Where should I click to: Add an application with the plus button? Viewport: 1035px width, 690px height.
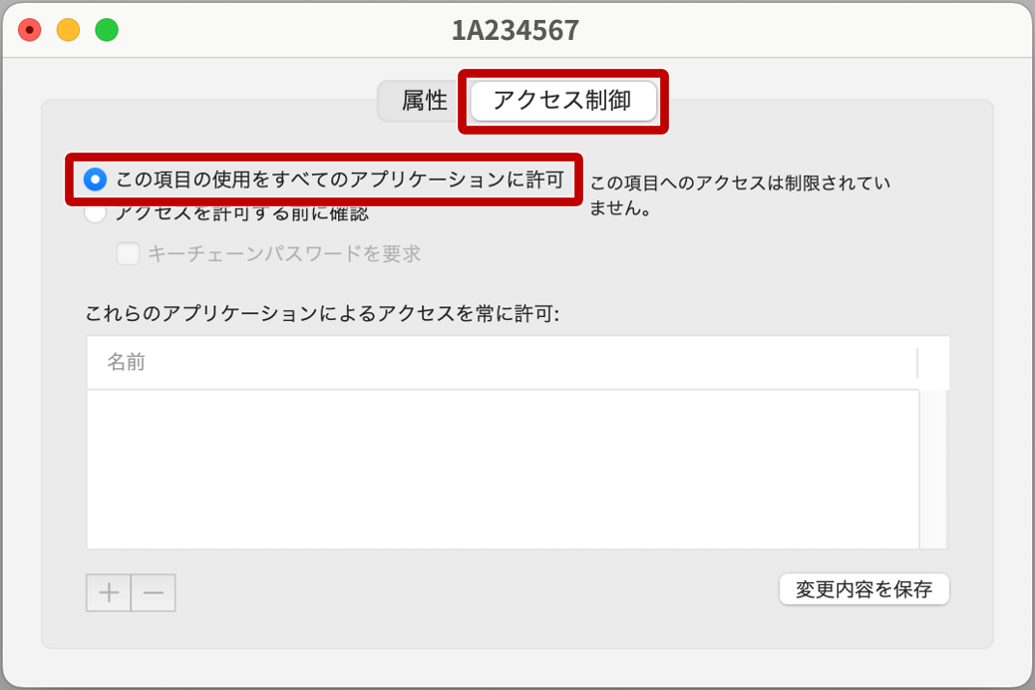(x=109, y=592)
